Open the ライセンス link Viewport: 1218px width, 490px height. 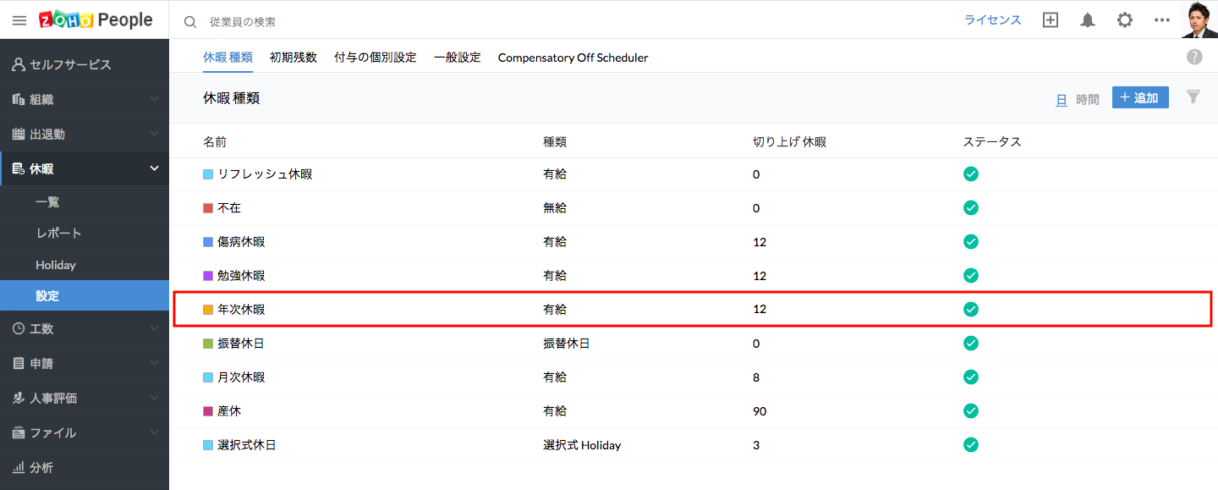click(993, 20)
